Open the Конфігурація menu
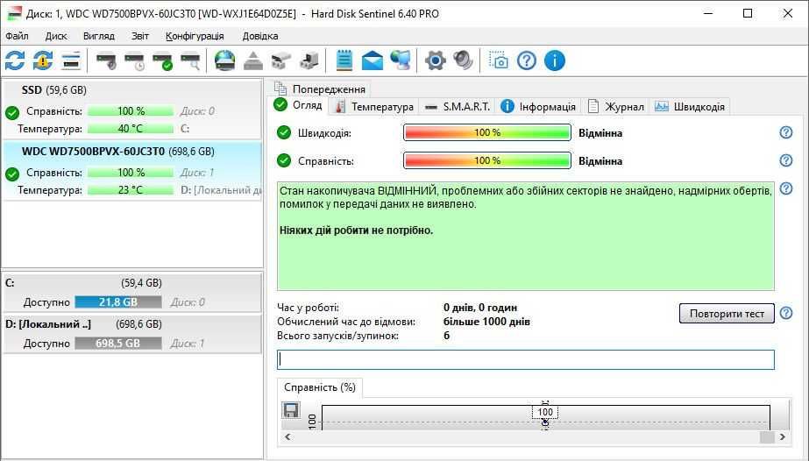This screenshot has width=809, height=461. [195, 36]
